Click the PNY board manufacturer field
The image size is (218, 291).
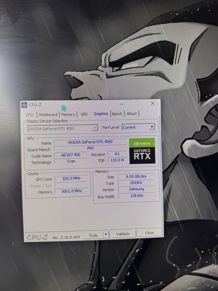(x=90, y=148)
